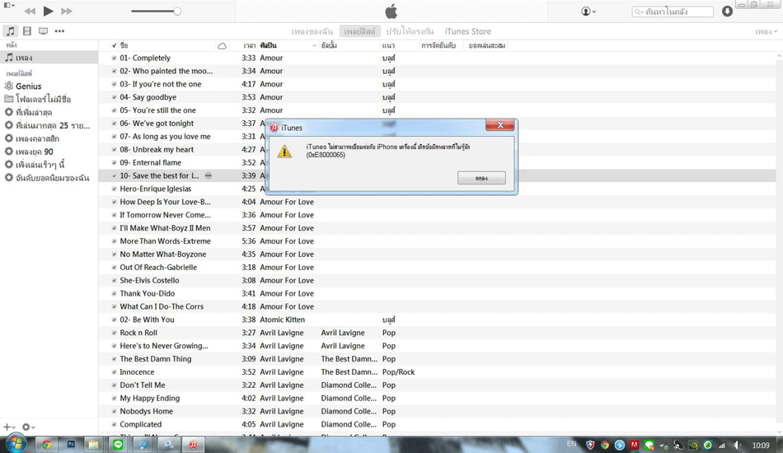Sort by the Artist column header ศิลปิน
Viewport: 783px width, 453px height.
(288, 45)
